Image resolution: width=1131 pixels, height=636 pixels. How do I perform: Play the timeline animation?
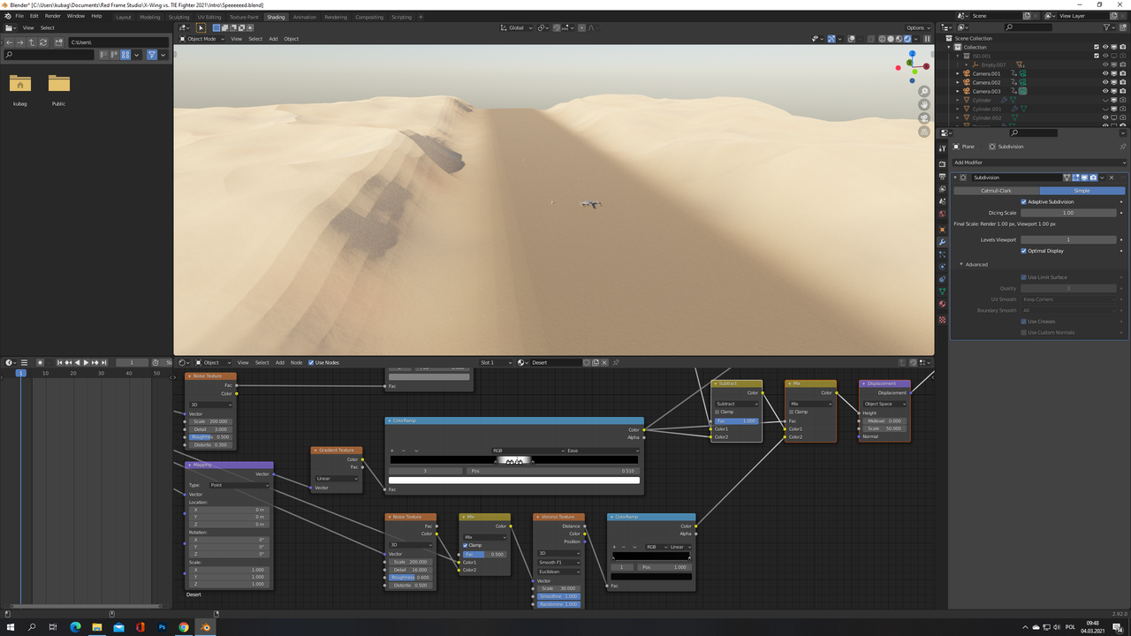[86, 362]
